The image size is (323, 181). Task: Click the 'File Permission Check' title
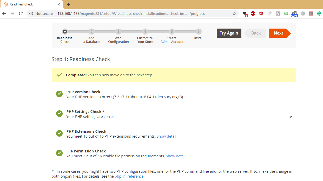(86, 151)
